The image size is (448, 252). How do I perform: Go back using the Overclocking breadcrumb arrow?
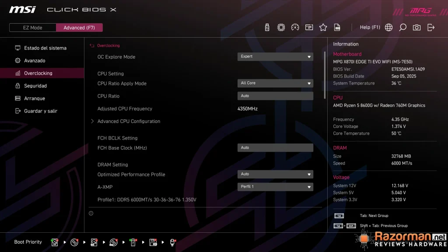[x=92, y=45]
